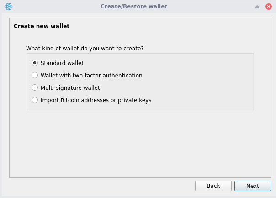
Task: Click the "Create new wallet" heading
Action: [42, 26]
